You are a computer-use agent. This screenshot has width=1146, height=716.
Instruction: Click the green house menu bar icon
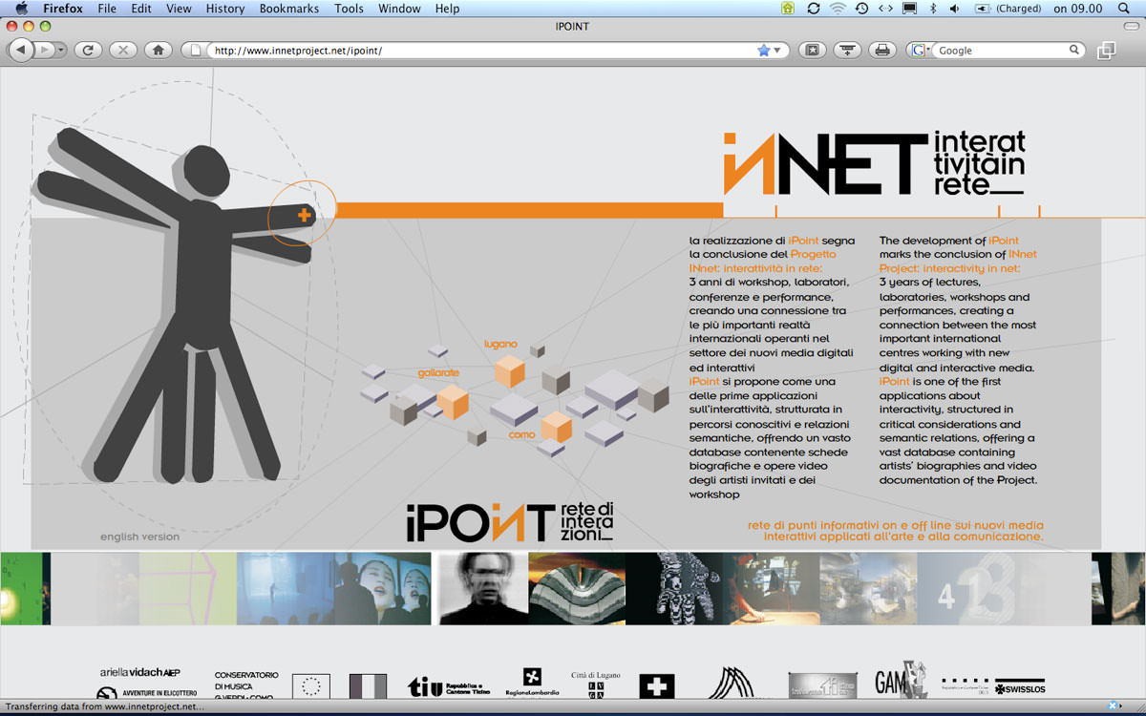pyautogui.click(x=788, y=9)
